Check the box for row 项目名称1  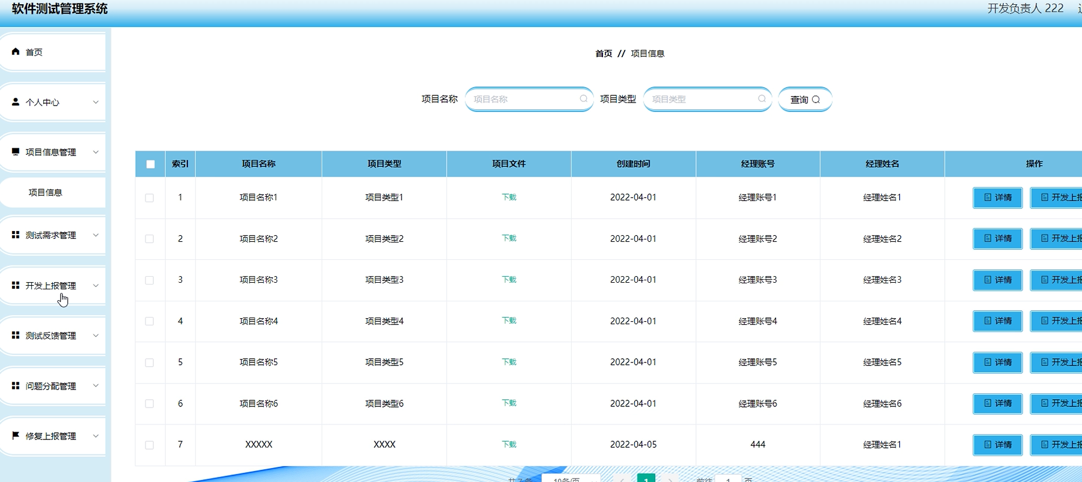click(x=150, y=197)
